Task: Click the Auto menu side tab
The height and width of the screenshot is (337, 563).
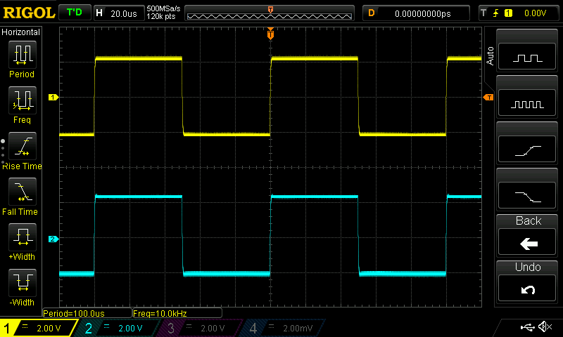Action: pos(489,56)
